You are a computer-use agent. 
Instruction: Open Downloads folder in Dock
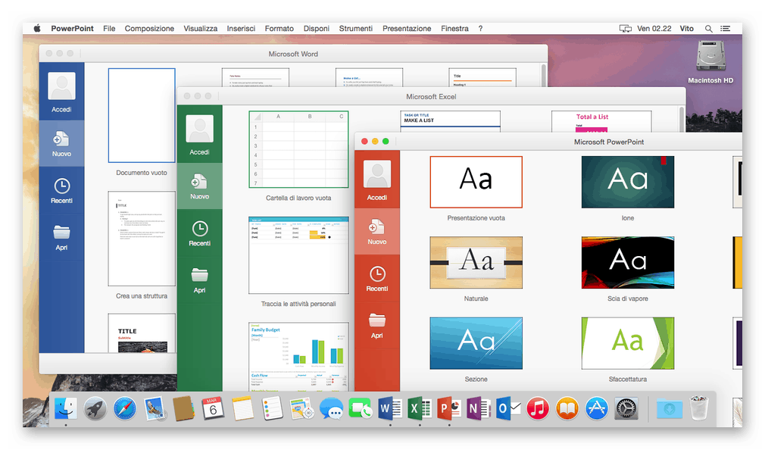point(670,408)
